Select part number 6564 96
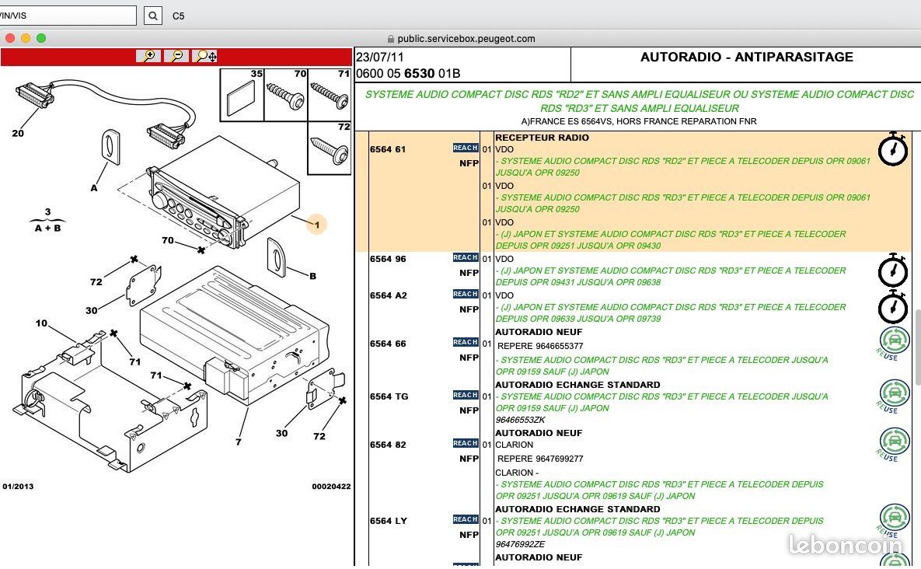 tap(388, 259)
